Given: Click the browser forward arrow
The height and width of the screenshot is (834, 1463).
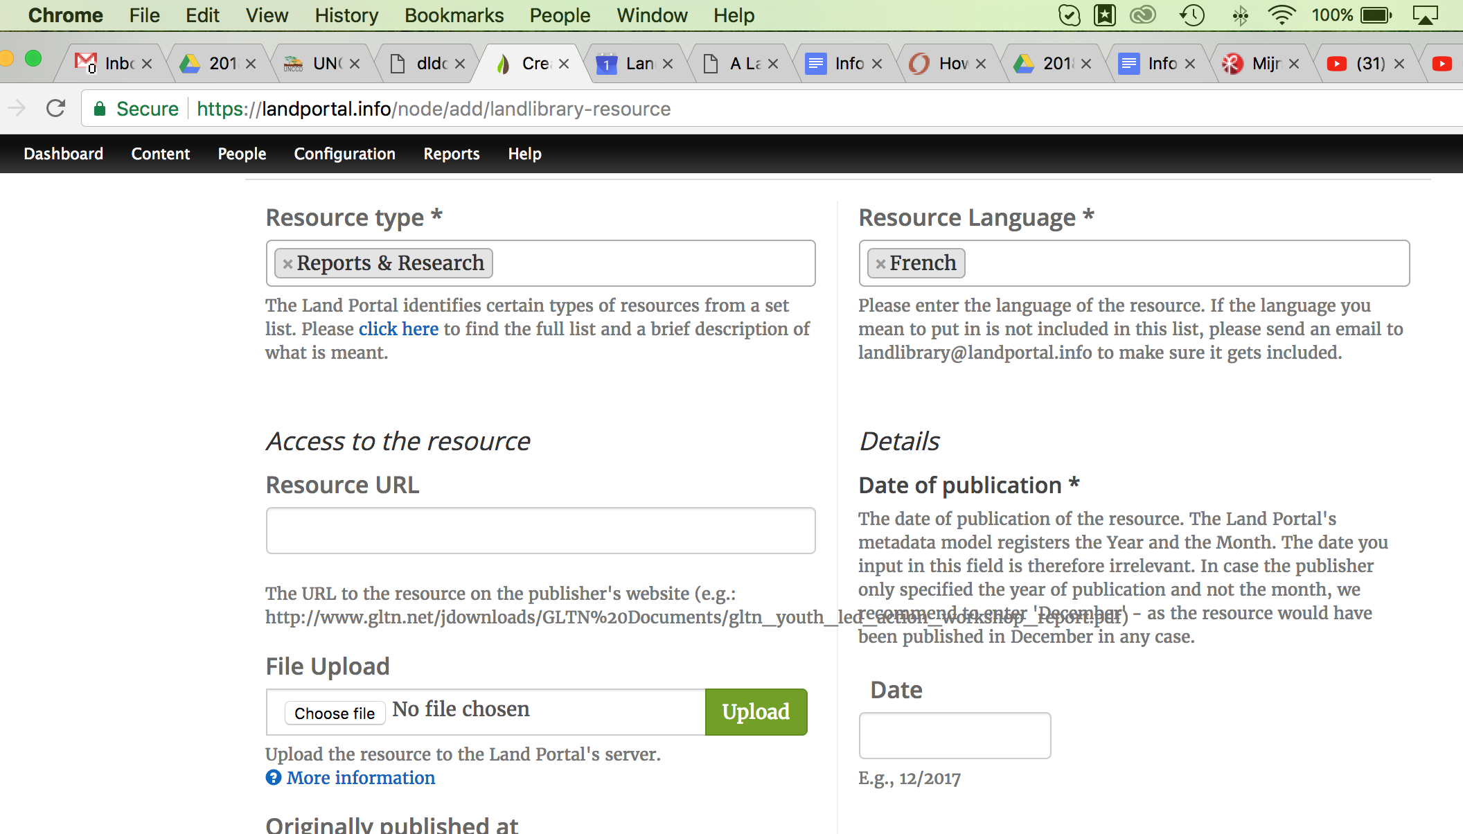Looking at the screenshot, I should pos(17,108).
